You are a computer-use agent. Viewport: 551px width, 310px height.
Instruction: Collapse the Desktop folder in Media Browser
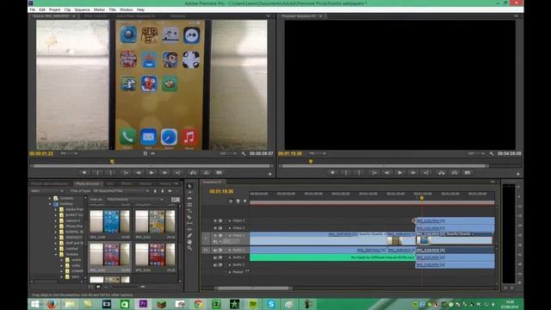pos(50,204)
